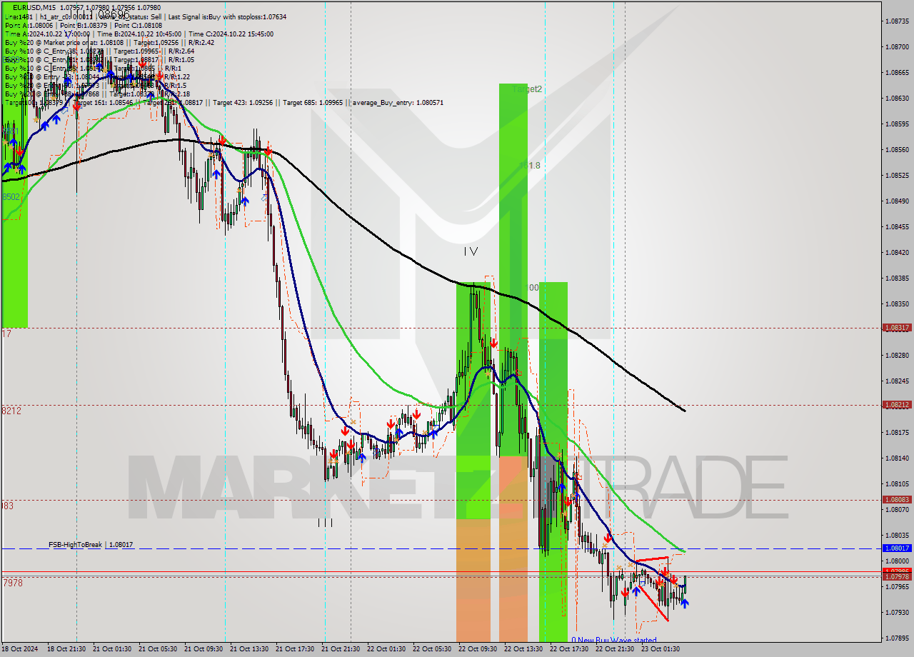Image resolution: width=914 pixels, height=657 pixels.
Task: Click blue 1.08017 price level tag
Action: click(x=897, y=548)
